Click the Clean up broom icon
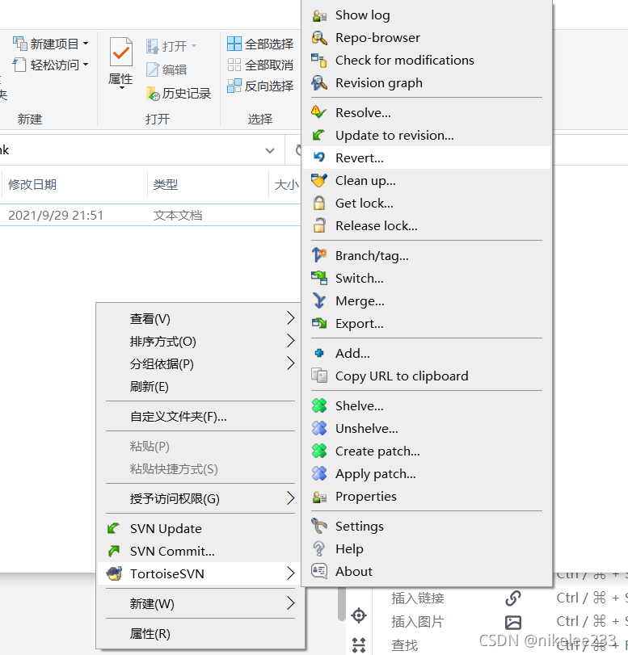Viewport: 628px width, 655px height. [319, 180]
